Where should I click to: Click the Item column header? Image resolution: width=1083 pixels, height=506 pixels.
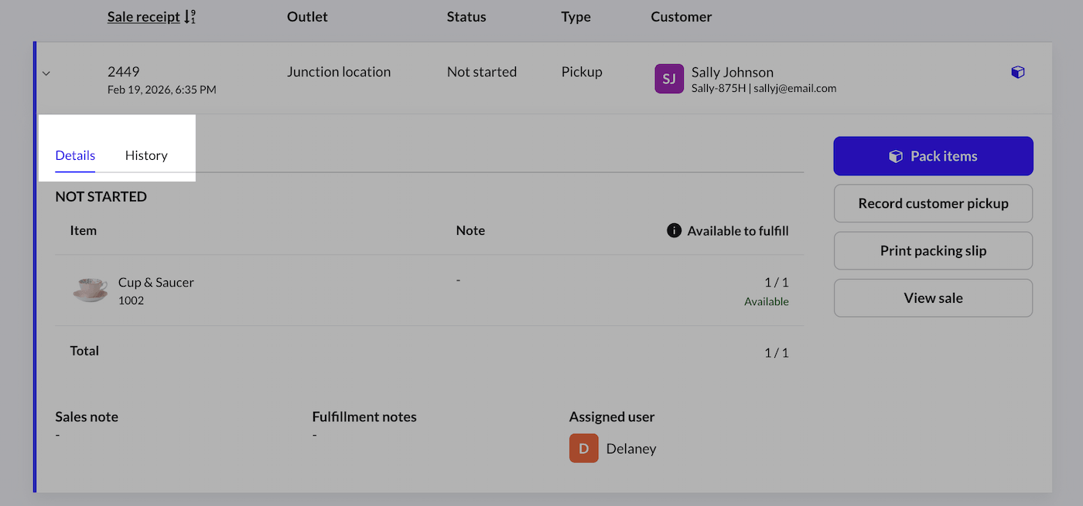tap(84, 230)
